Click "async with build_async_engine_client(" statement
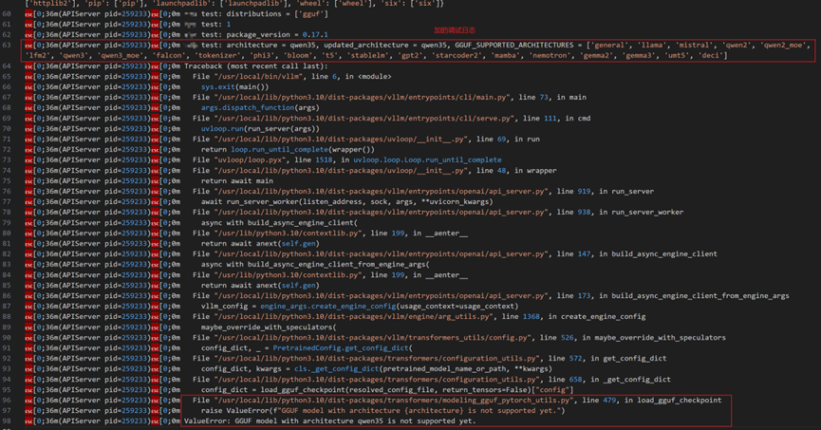821x430 pixels. tap(279, 223)
